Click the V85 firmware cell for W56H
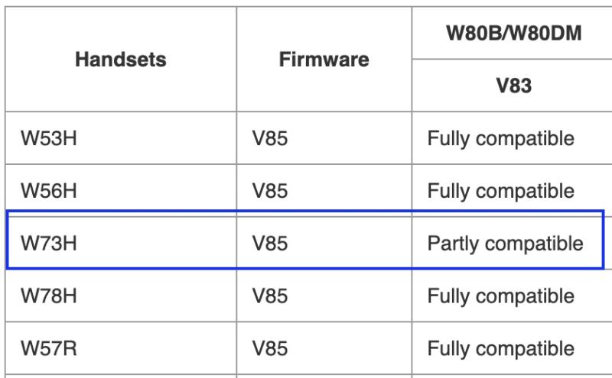This screenshot has width=612, height=378. [324, 191]
